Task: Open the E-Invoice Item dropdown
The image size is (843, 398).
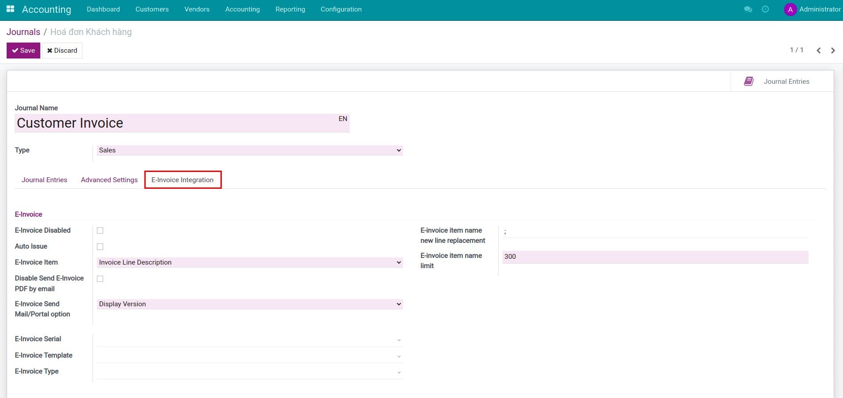Action: (250, 262)
